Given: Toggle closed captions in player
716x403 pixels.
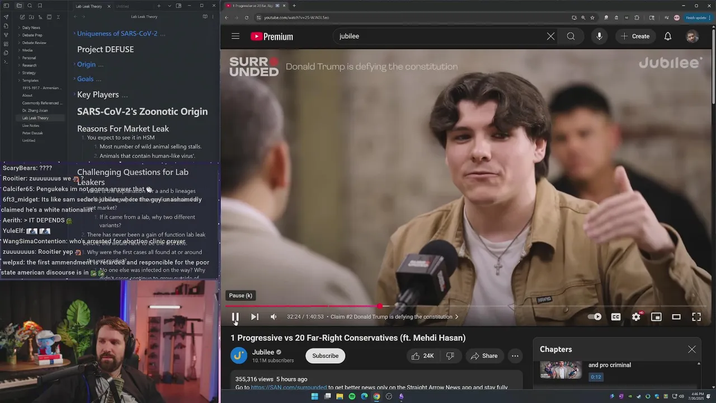Looking at the screenshot, I should tap(616, 317).
